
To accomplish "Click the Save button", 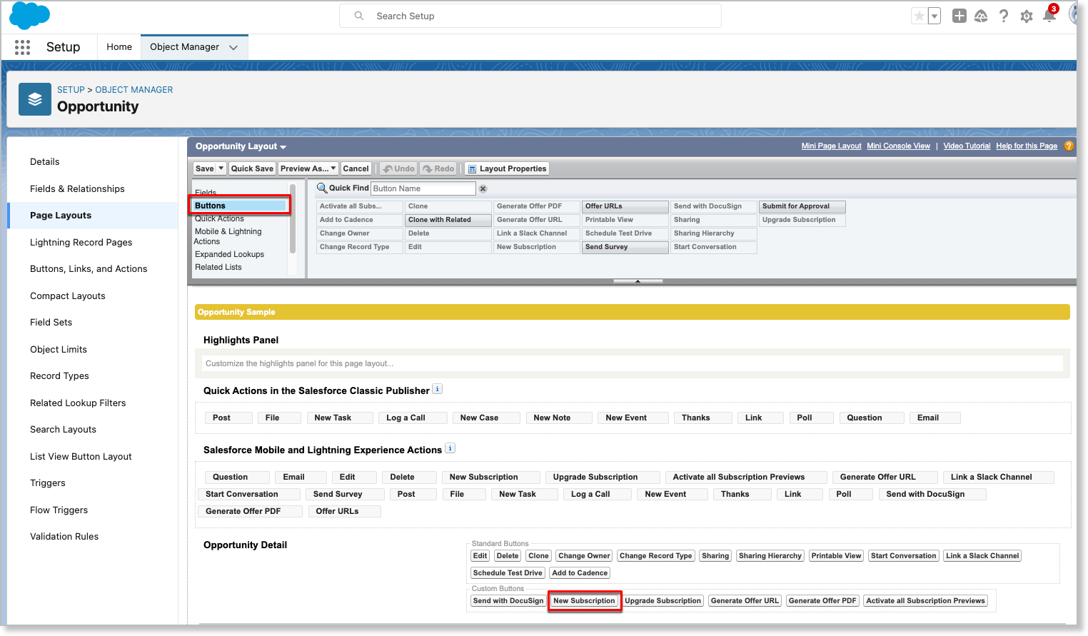I will pos(205,168).
